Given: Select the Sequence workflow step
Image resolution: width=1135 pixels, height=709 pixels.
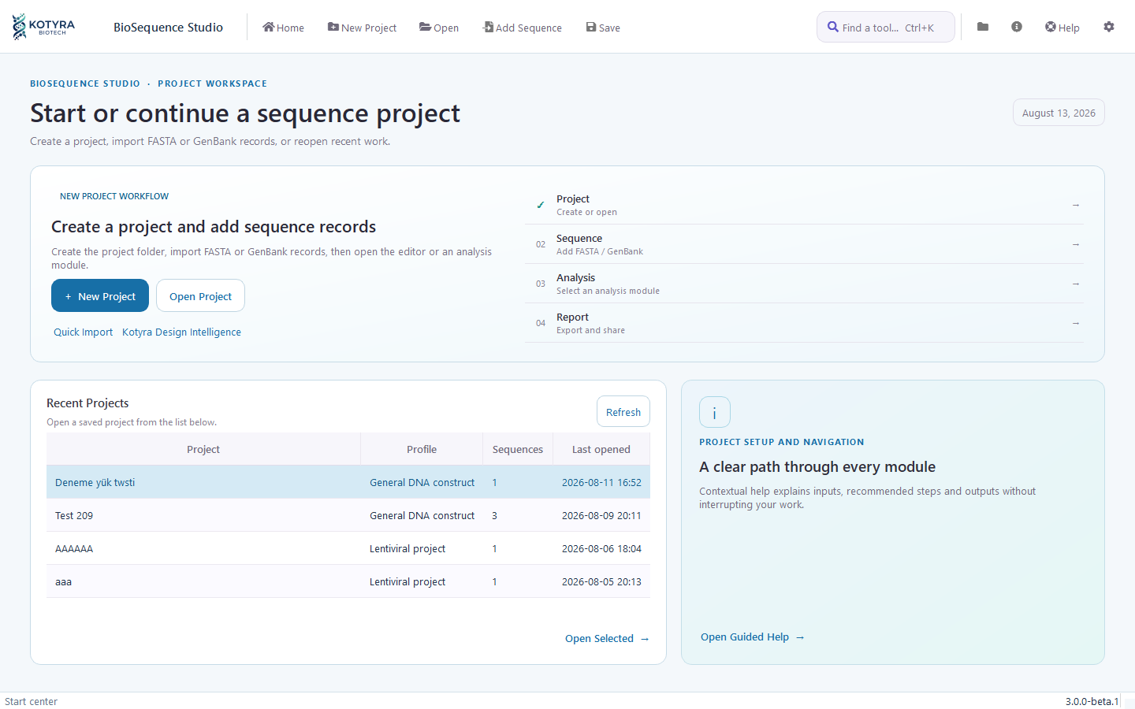Looking at the screenshot, I should [x=804, y=244].
